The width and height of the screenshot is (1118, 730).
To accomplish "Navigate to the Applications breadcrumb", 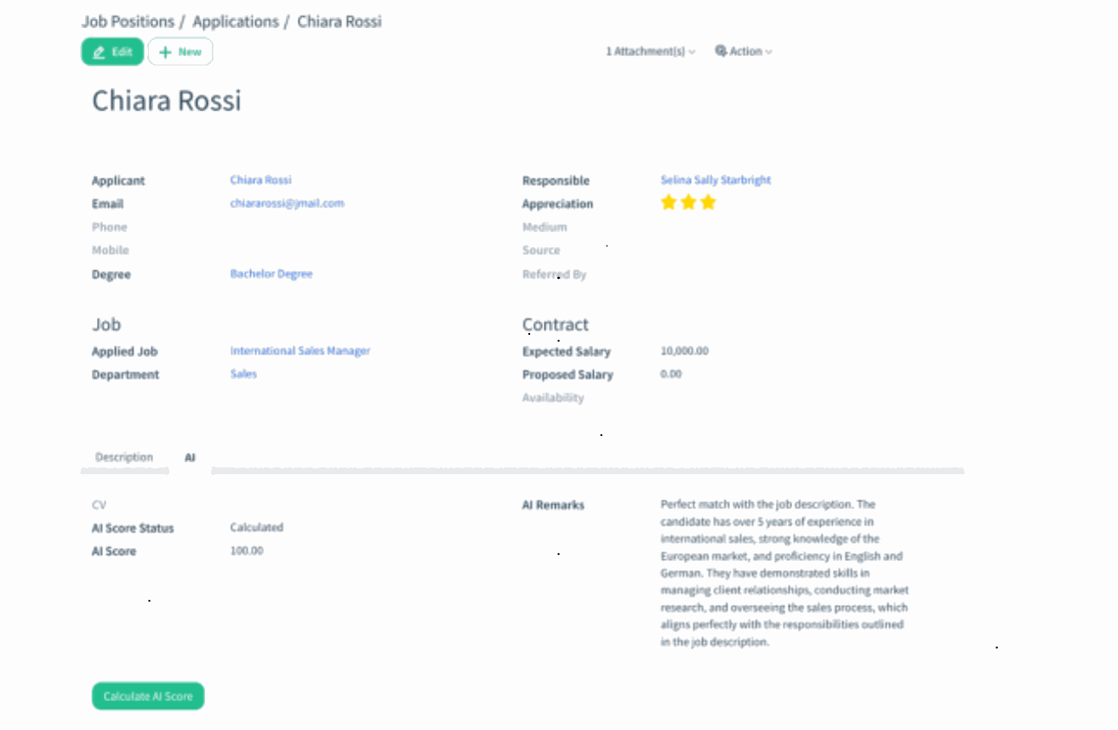I will [x=236, y=21].
